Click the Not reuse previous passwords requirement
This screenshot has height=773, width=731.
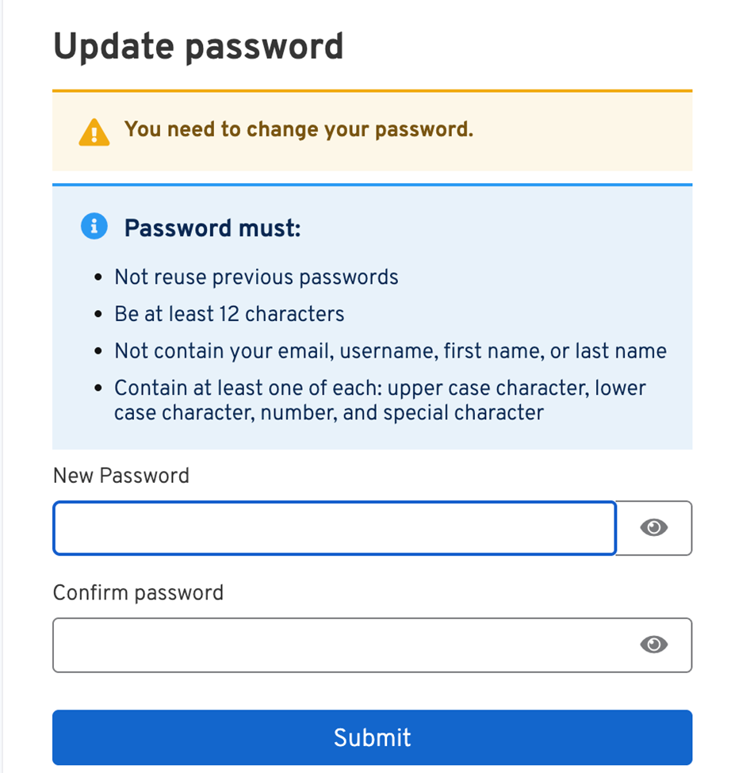255,277
